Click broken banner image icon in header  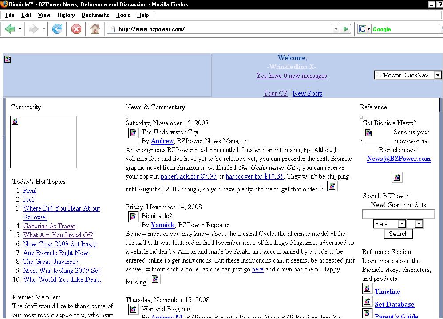point(8,59)
